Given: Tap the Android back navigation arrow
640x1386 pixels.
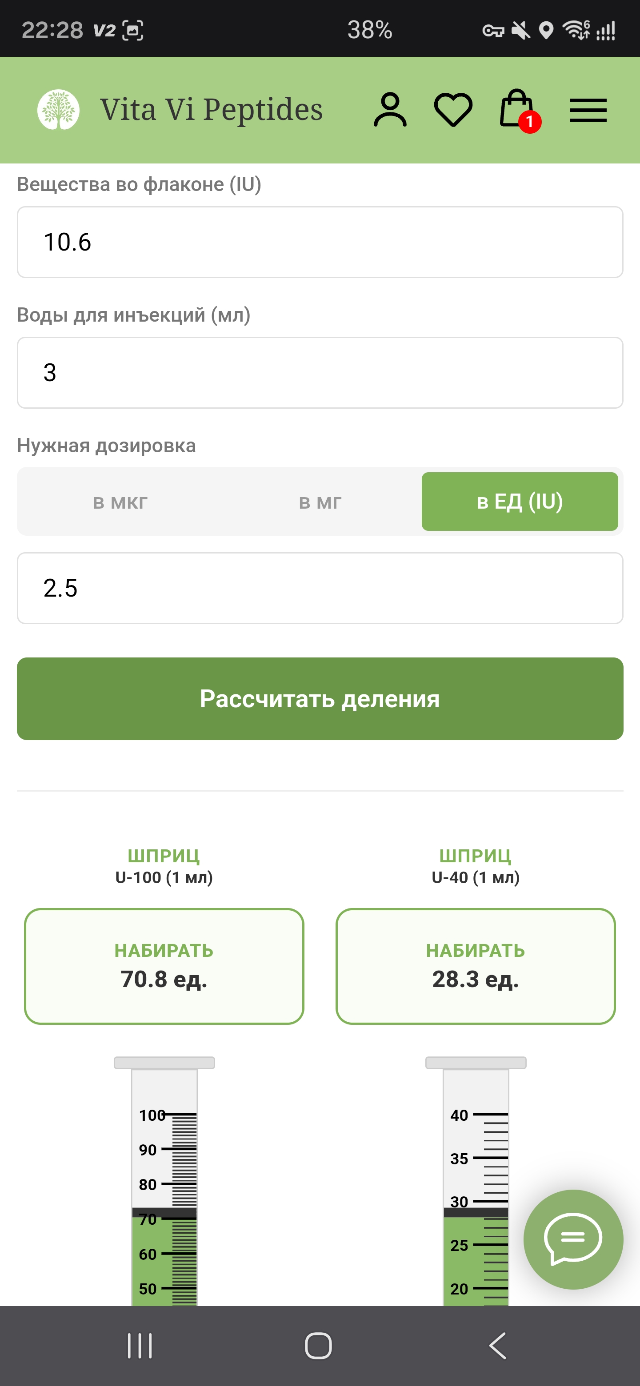Looking at the screenshot, I should [498, 1346].
